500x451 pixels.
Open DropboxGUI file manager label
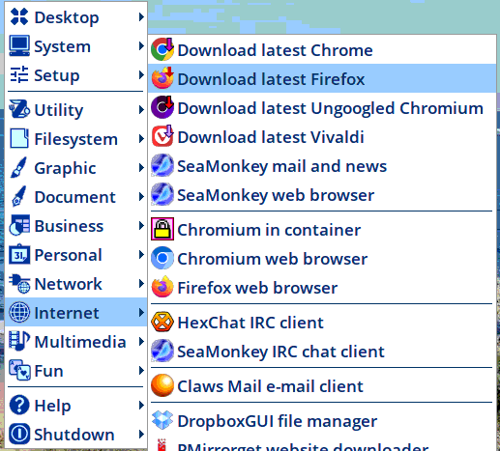click(x=278, y=421)
